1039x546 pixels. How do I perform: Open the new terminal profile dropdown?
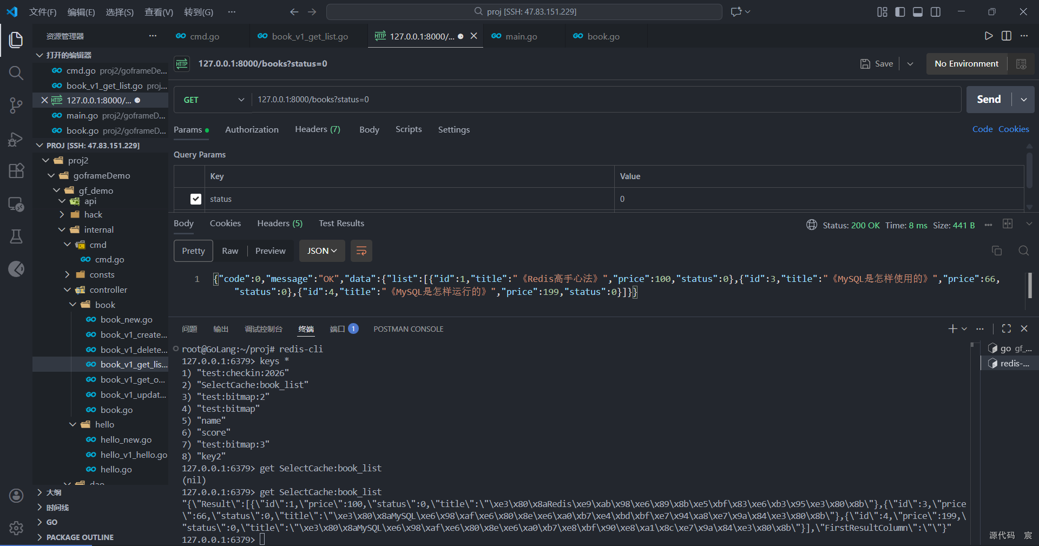(964, 328)
